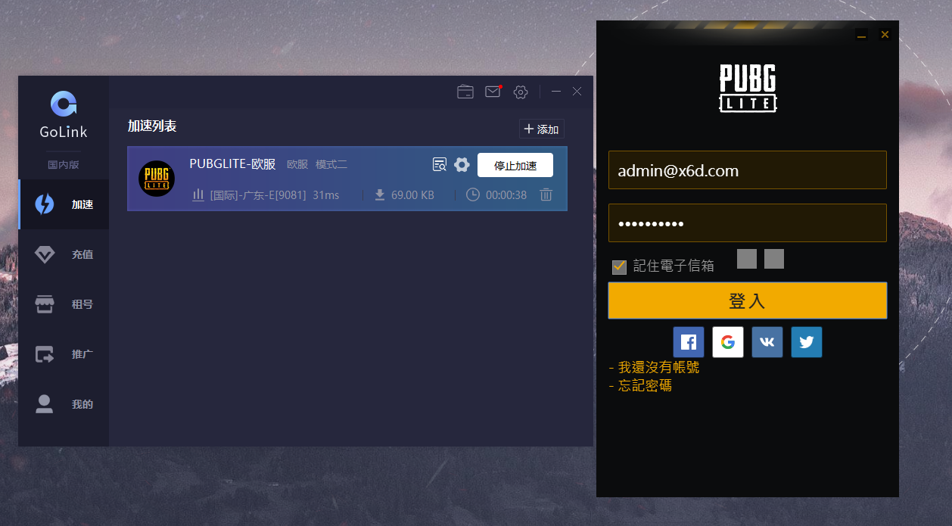Switch to the 租号 section
Viewport: 952px width, 526px height.
coord(64,303)
